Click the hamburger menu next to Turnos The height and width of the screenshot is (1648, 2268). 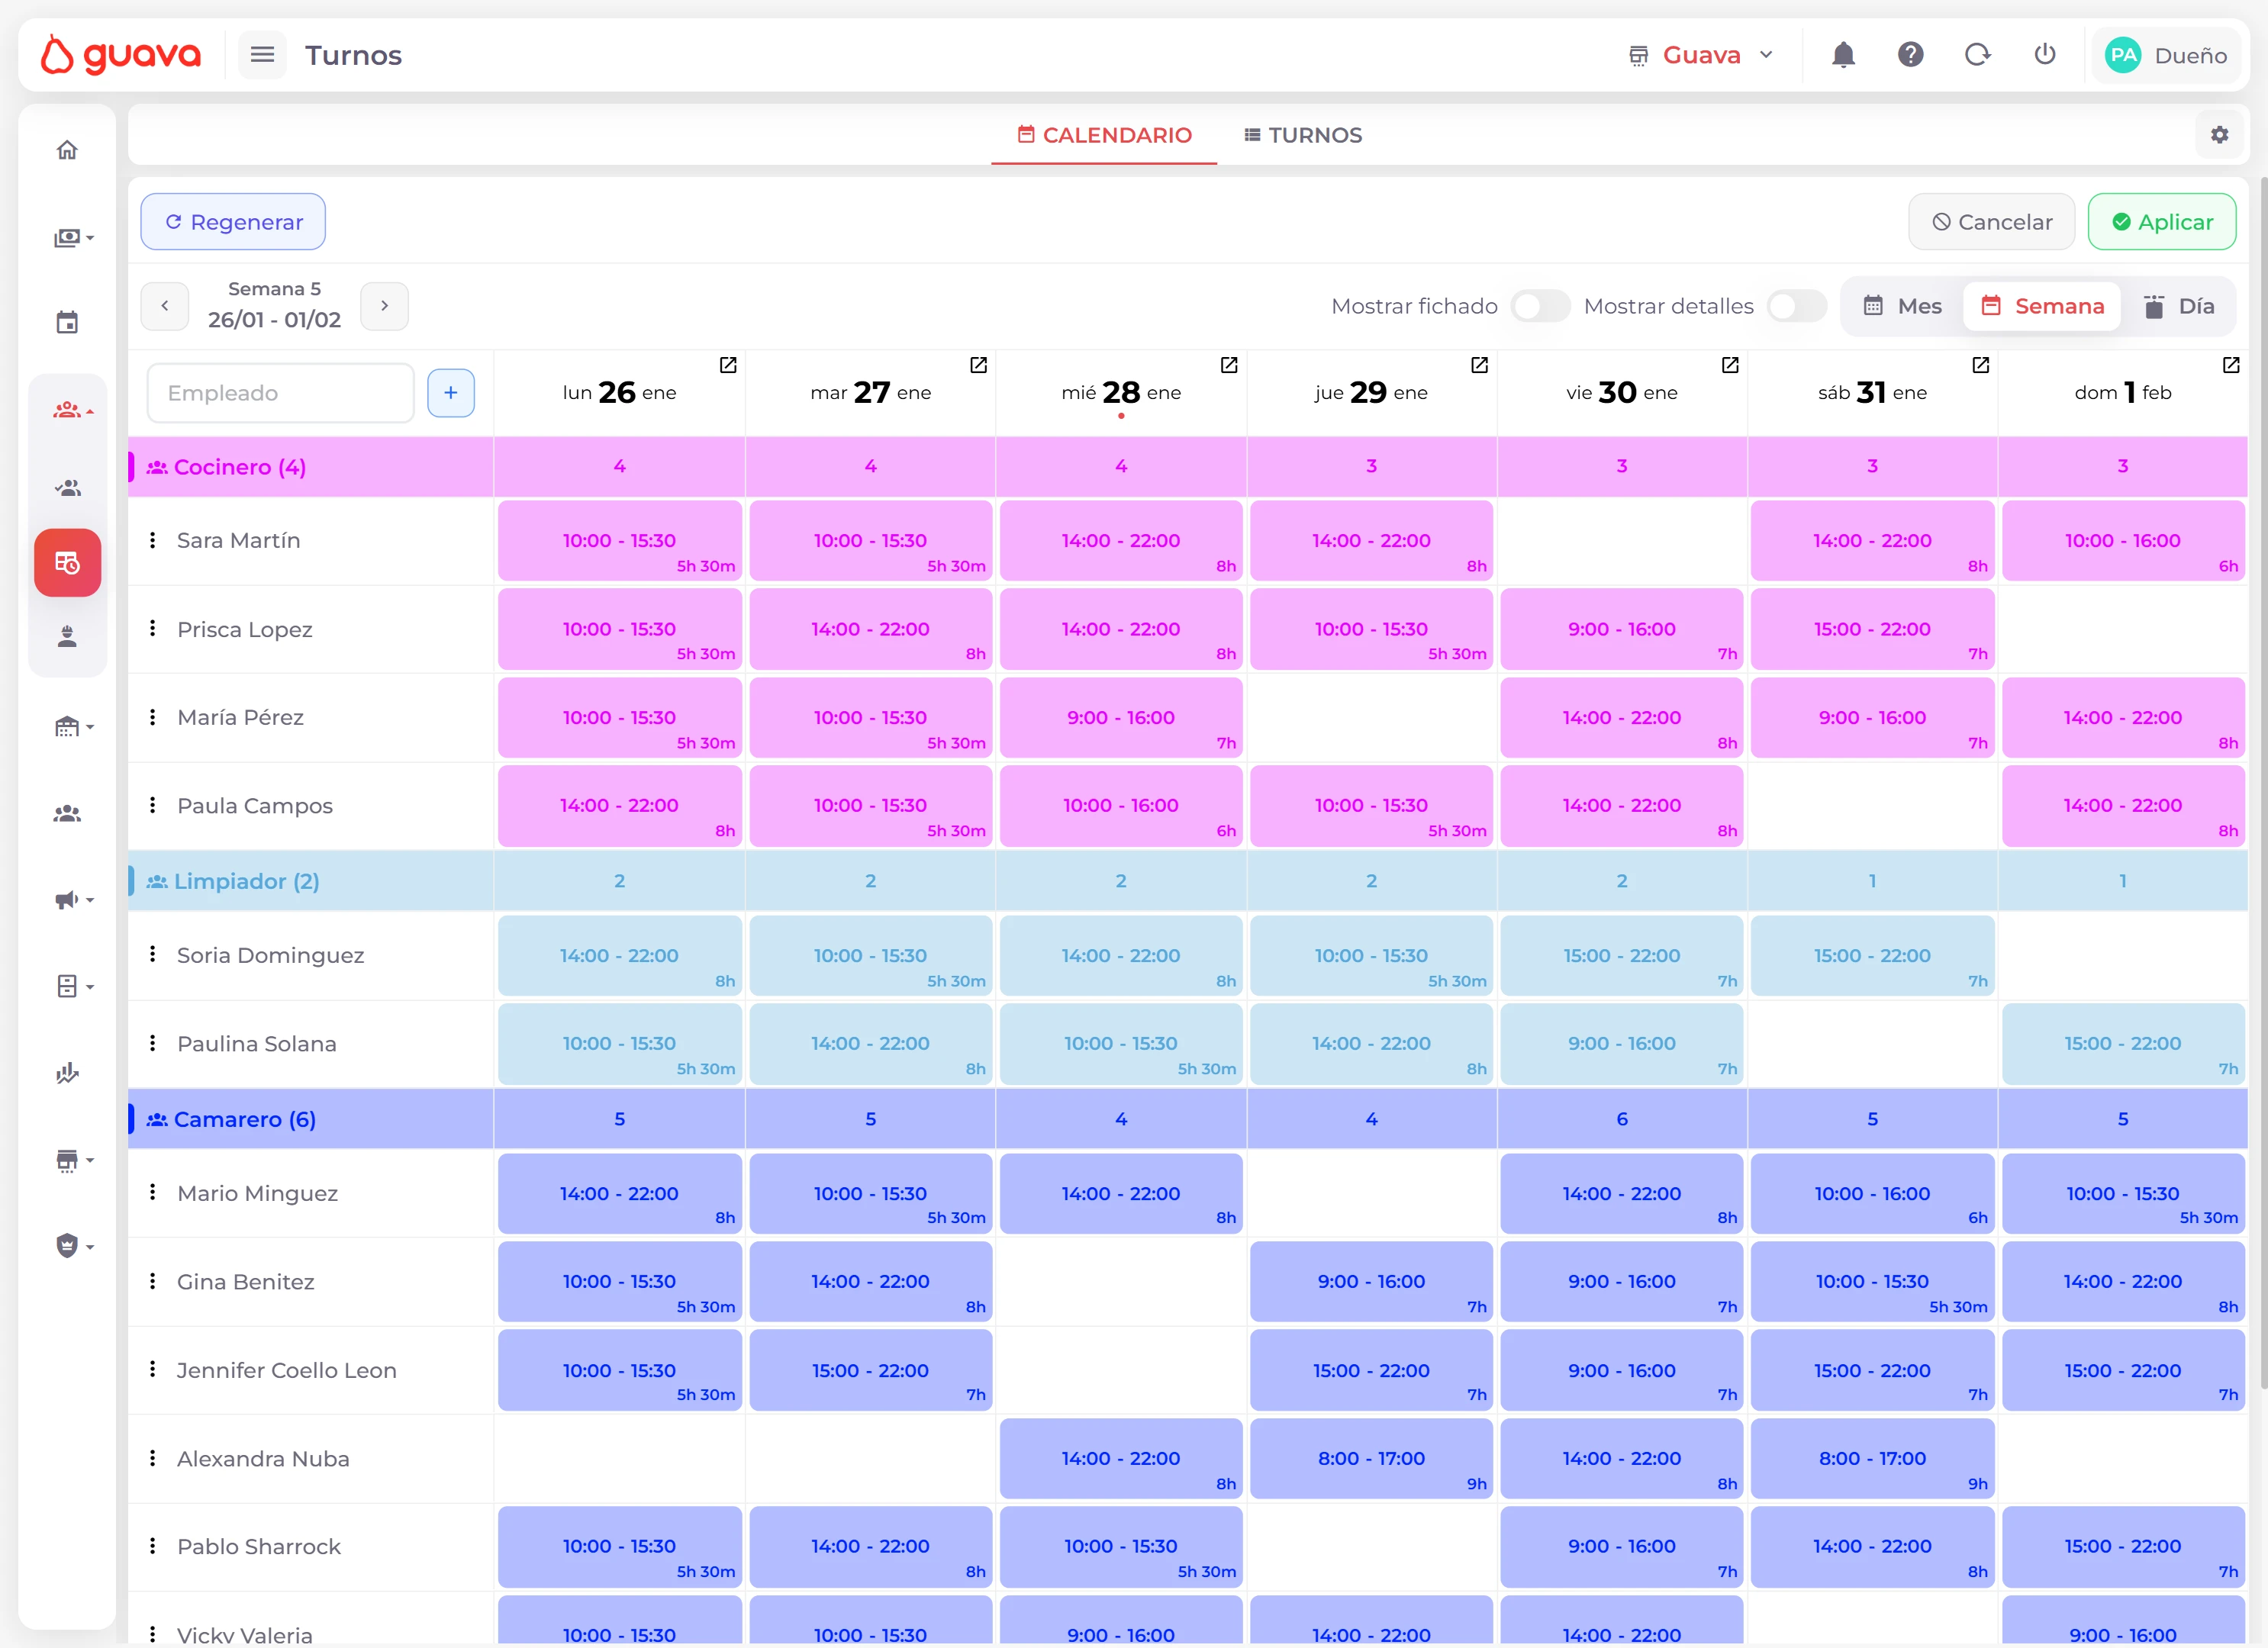tap(262, 55)
